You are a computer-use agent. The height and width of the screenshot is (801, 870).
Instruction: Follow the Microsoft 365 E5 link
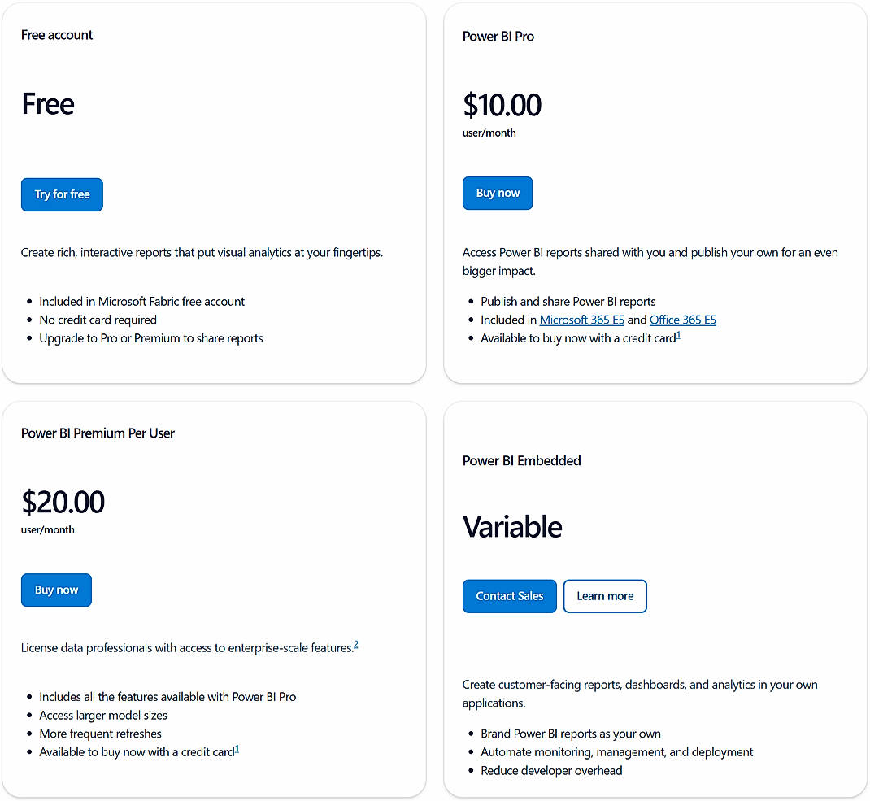tap(582, 320)
